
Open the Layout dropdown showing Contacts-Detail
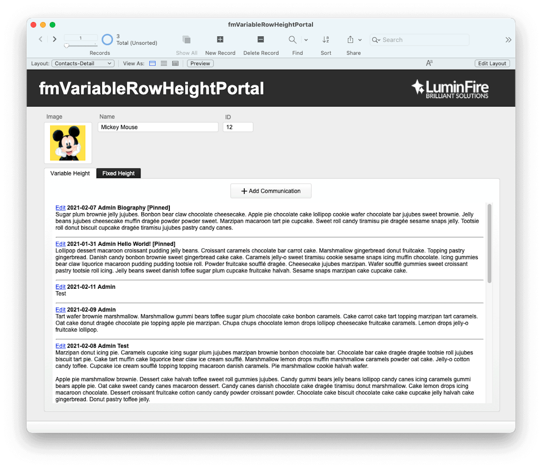coord(82,63)
